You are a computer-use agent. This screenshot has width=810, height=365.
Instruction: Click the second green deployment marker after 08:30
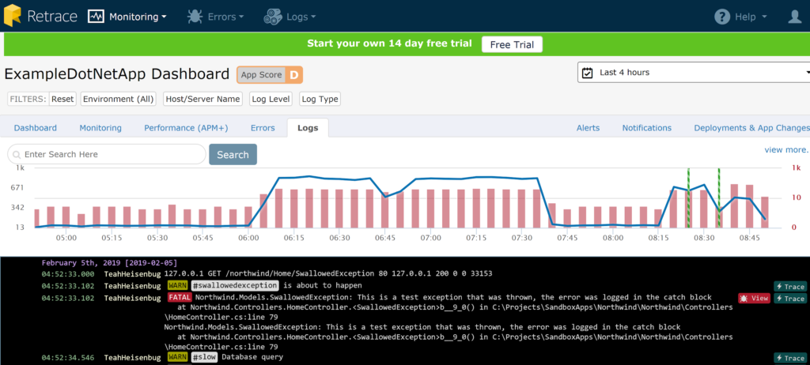tap(718, 198)
